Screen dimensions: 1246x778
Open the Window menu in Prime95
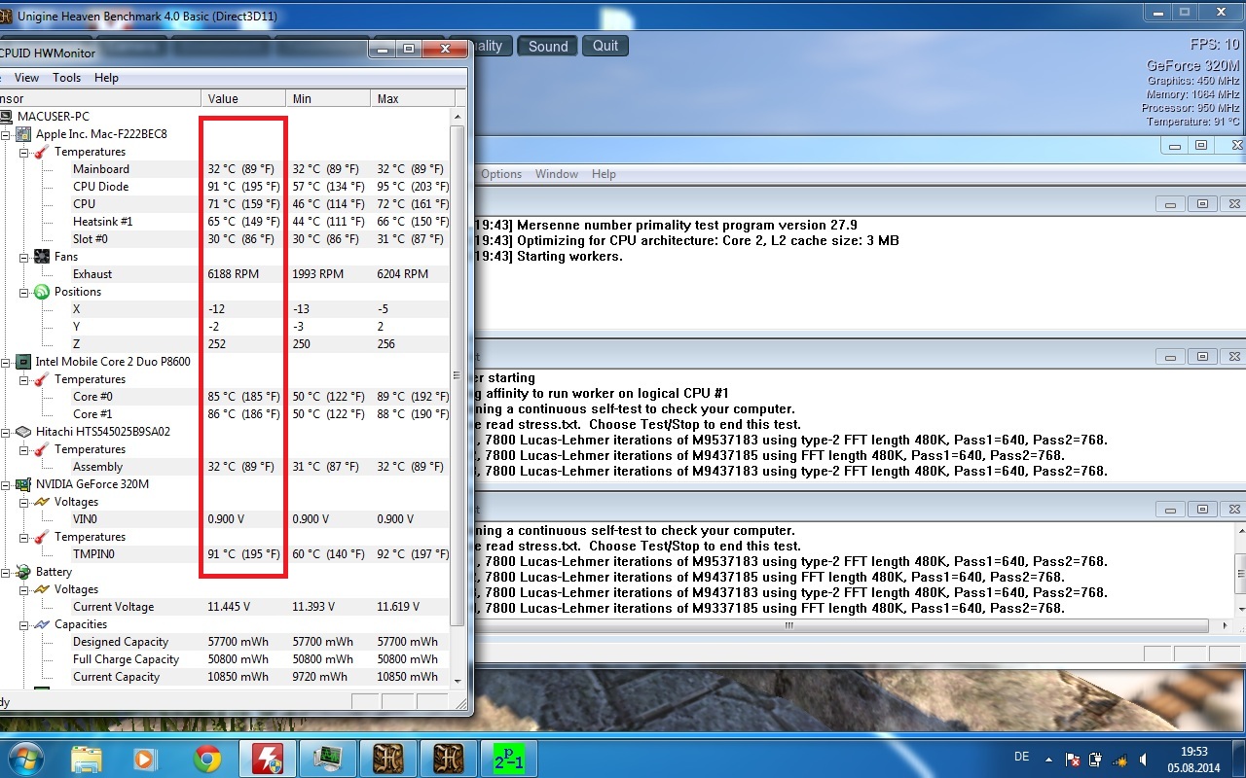pos(557,174)
